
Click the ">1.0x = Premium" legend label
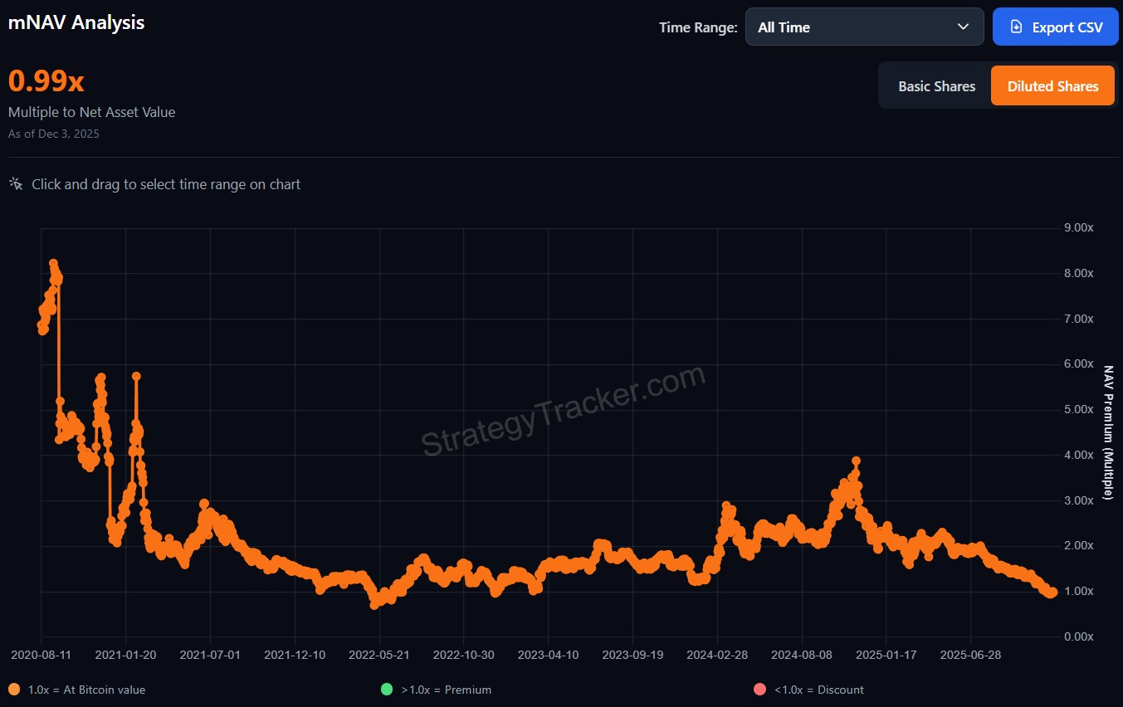tap(446, 690)
